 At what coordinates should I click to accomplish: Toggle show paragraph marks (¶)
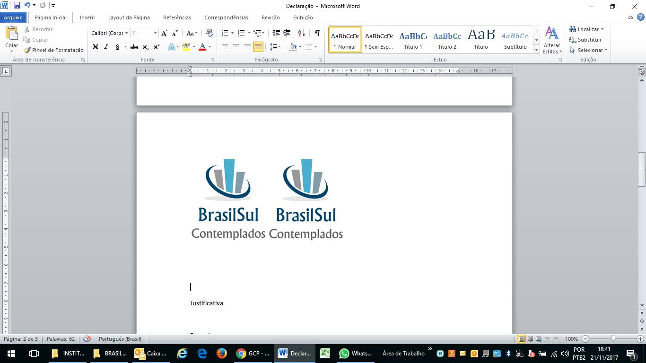[x=317, y=33]
